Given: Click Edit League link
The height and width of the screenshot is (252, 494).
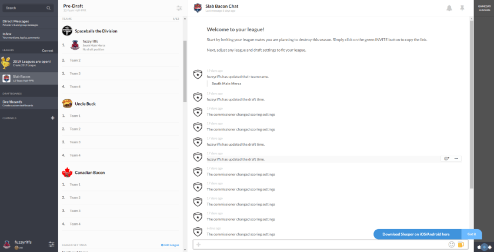Looking at the screenshot, I should 171,245.
